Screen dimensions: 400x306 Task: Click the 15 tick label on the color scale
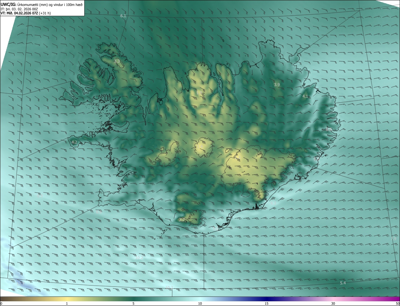coord(267,303)
